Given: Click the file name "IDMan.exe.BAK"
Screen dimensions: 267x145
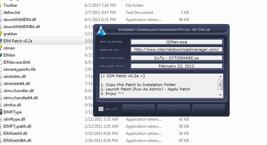Looking at the screenshot, I should point(17,62).
